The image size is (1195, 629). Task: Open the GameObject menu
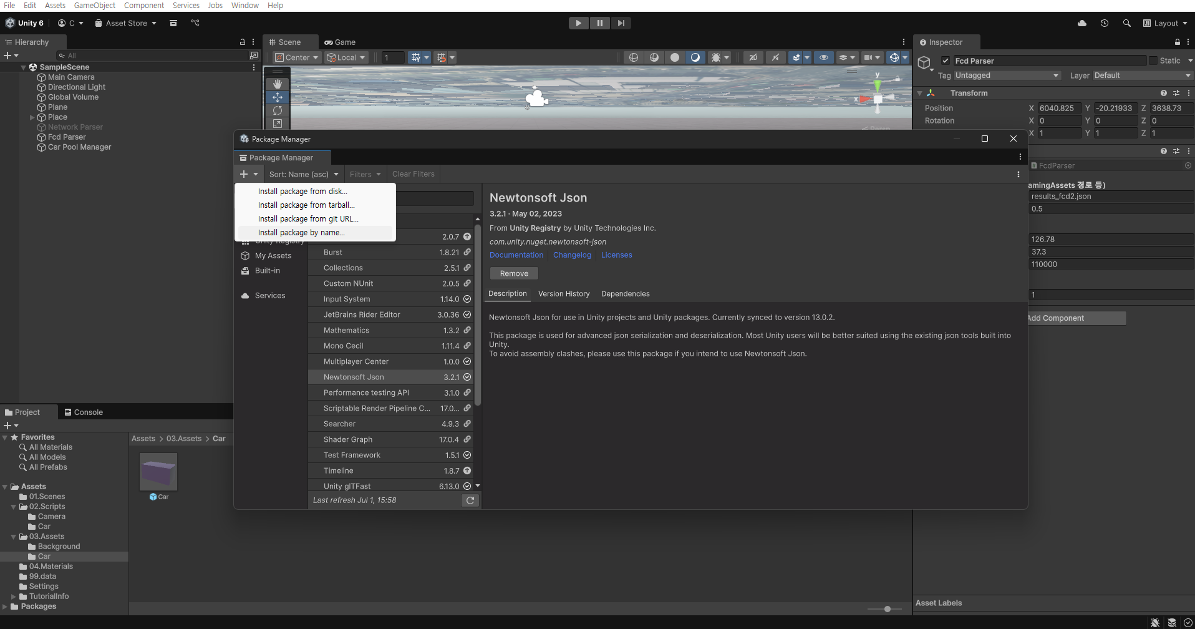pos(95,6)
